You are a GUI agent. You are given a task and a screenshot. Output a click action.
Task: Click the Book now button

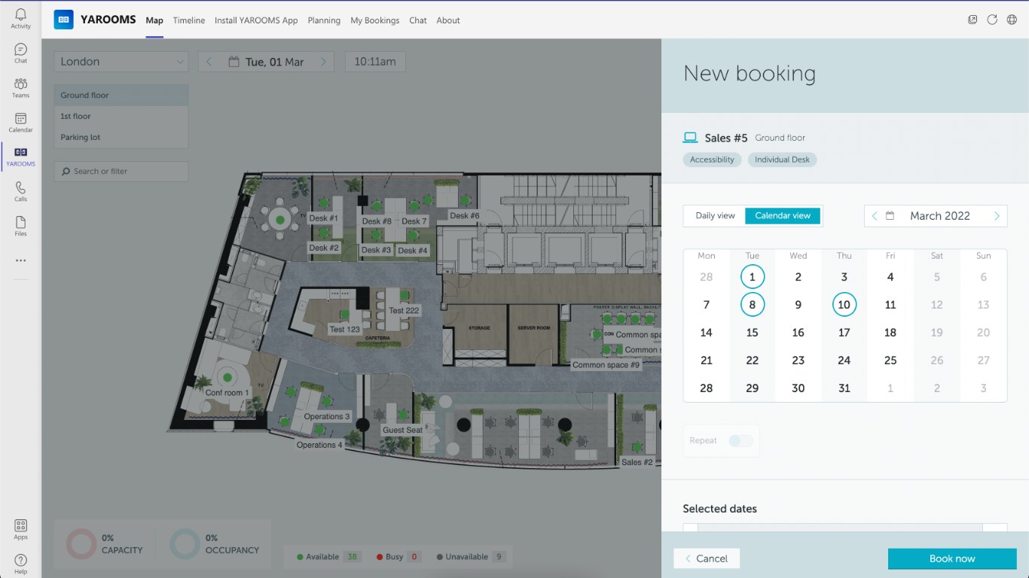(952, 558)
